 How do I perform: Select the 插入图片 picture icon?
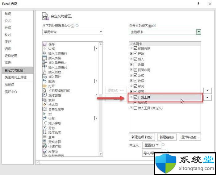(44, 77)
